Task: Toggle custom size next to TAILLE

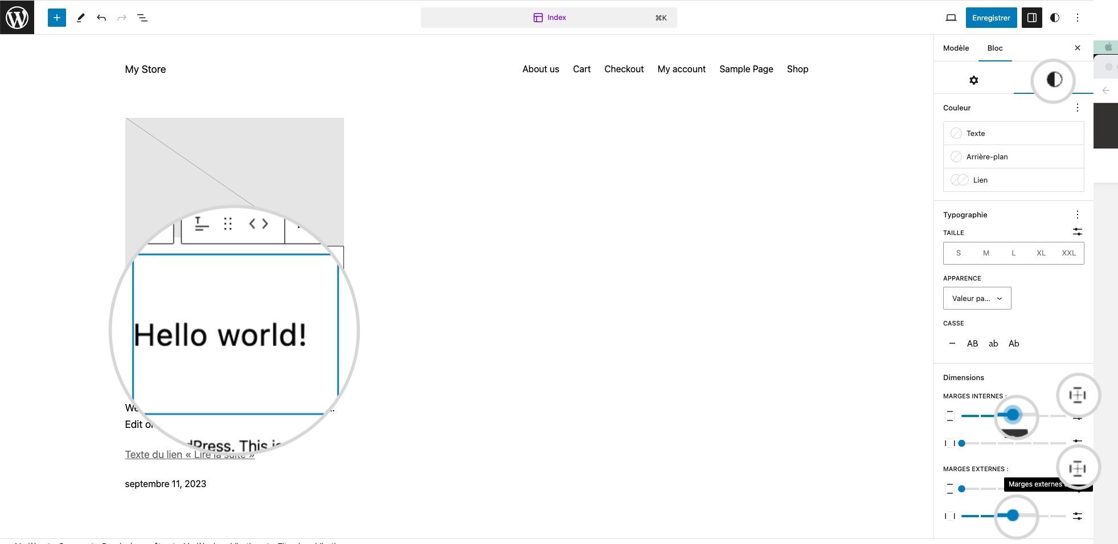Action: coord(1078,232)
